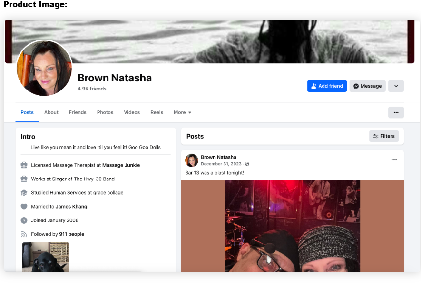421x289 pixels.
Task: Click the post author avatar icon
Action: click(192, 160)
